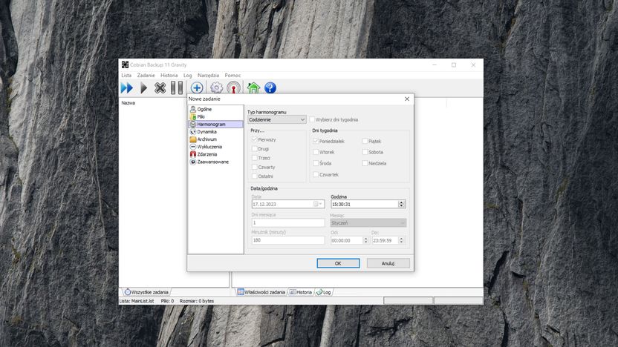Click the Run selected task play icon
Screen dimensions: 618x347
click(144, 87)
